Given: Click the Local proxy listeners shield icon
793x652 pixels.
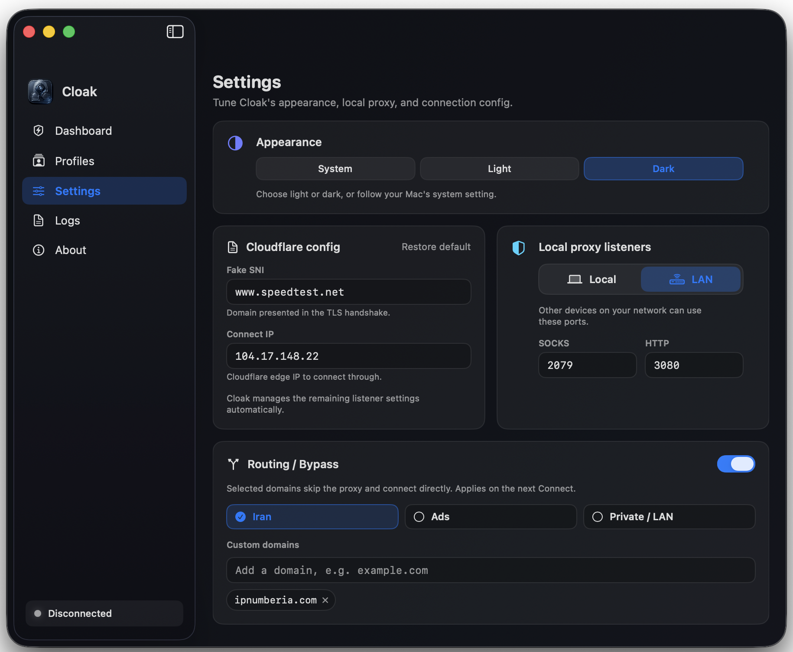Looking at the screenshot, I should [x=519, y=248].
